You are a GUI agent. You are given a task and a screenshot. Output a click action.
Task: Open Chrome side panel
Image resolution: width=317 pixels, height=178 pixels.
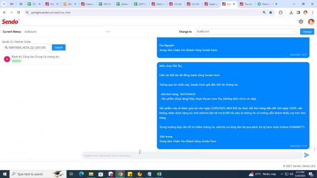click(x=298, y=12)
